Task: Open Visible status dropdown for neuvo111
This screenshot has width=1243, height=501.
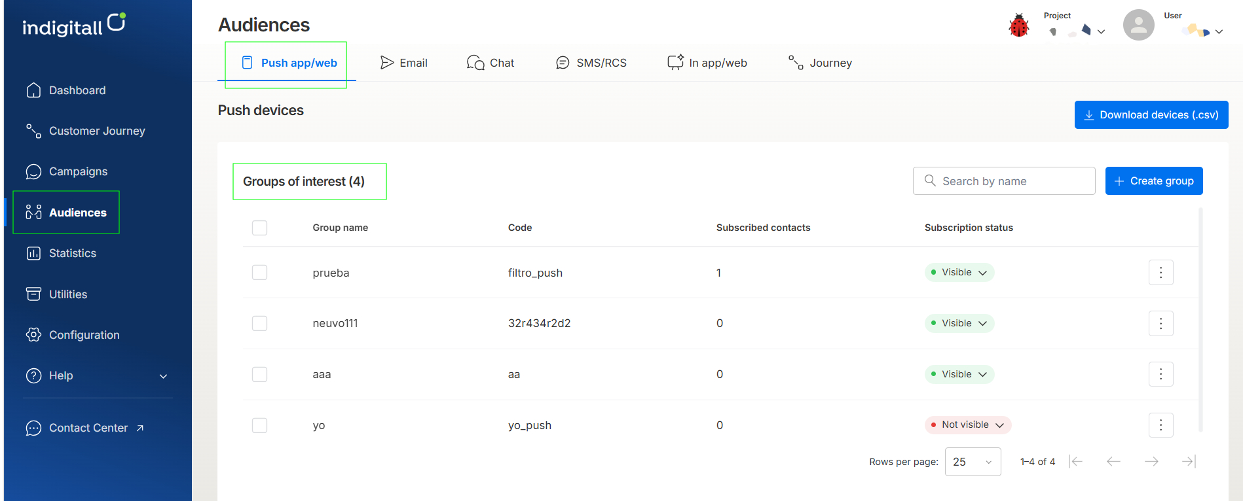Action: pos(959,323)
